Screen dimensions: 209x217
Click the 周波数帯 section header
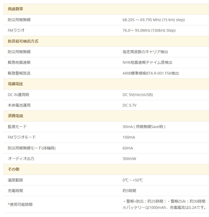click(15, 9)
